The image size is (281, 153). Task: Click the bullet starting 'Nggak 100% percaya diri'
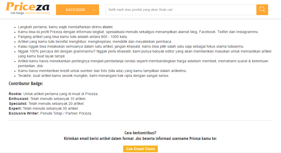point(145,54)
